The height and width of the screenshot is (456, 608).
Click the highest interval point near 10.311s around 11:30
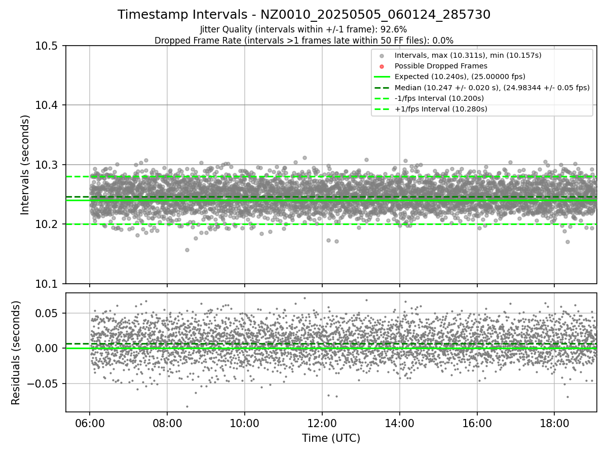[x=305, y=158]
